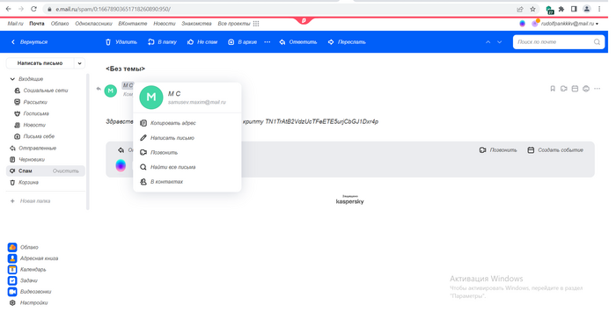This screenshot has width=616, height=327.
Task: Open the Знакомства top link
Action: 196,24
